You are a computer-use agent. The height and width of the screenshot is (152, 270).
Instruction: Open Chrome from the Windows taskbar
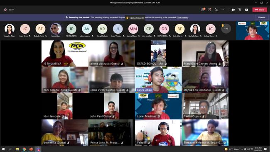(x=24, y=149)
